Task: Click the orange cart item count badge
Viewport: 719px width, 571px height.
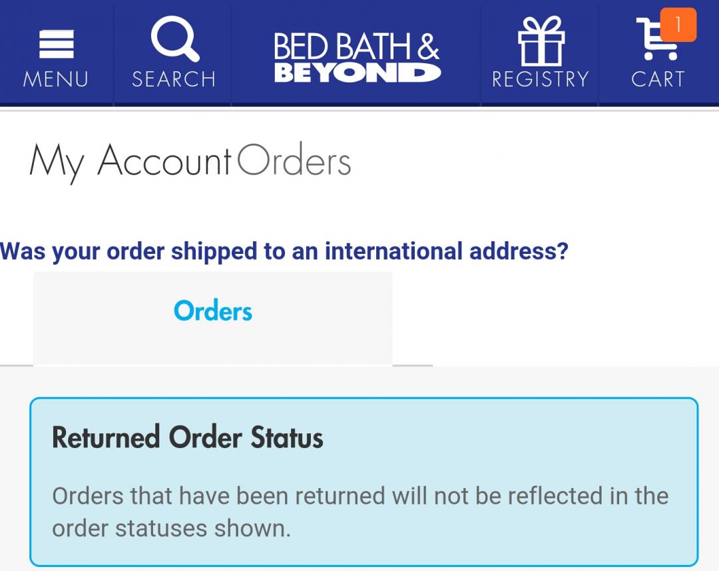Action: pyautogui.click(x=678, y=25)
